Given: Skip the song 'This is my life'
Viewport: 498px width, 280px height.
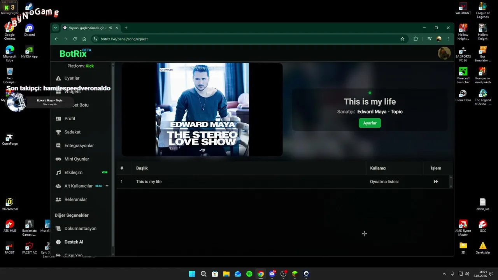Looking at the screenshot, I should 436,182.
